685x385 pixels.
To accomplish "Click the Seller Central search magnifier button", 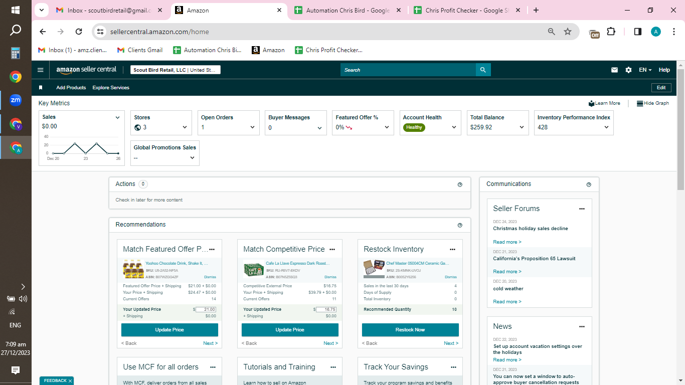I will coord(483,70).
